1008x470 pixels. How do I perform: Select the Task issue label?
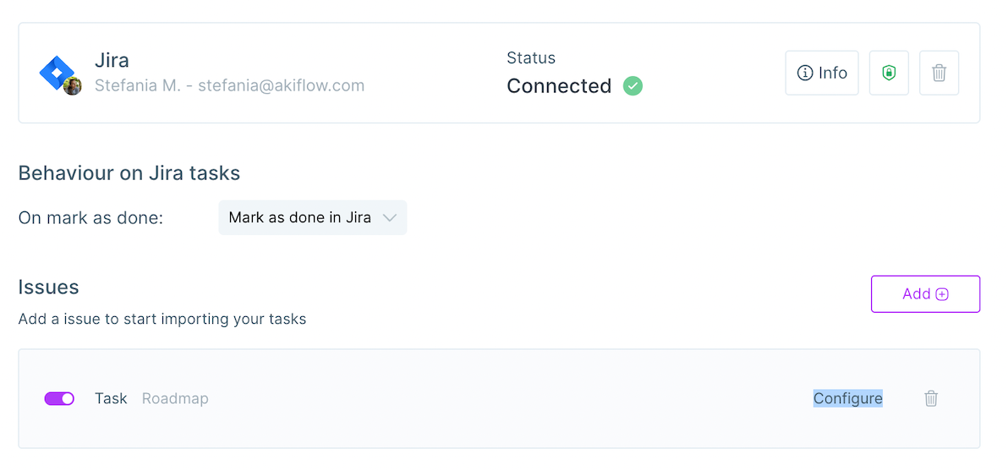click(112, 399)
